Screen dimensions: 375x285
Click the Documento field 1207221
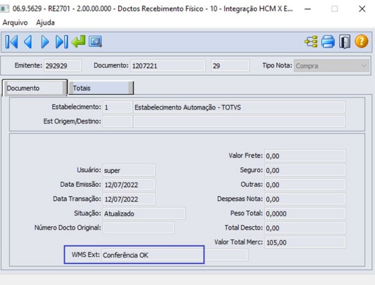168,66
